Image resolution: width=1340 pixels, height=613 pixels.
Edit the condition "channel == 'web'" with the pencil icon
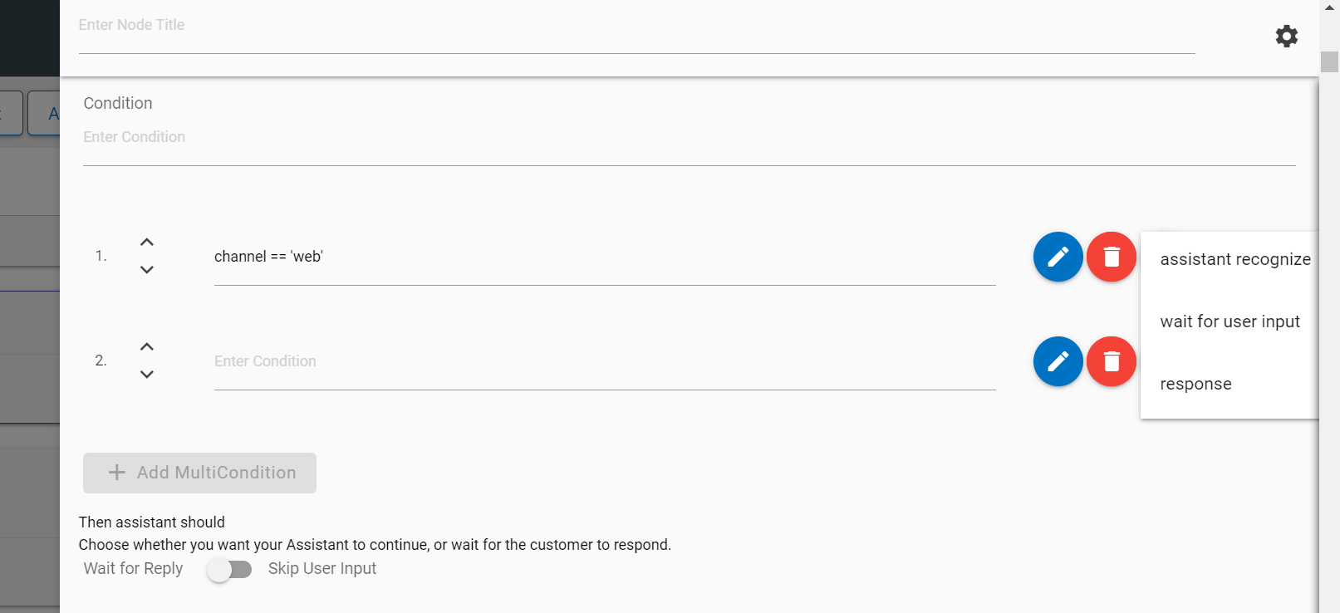1057,257
